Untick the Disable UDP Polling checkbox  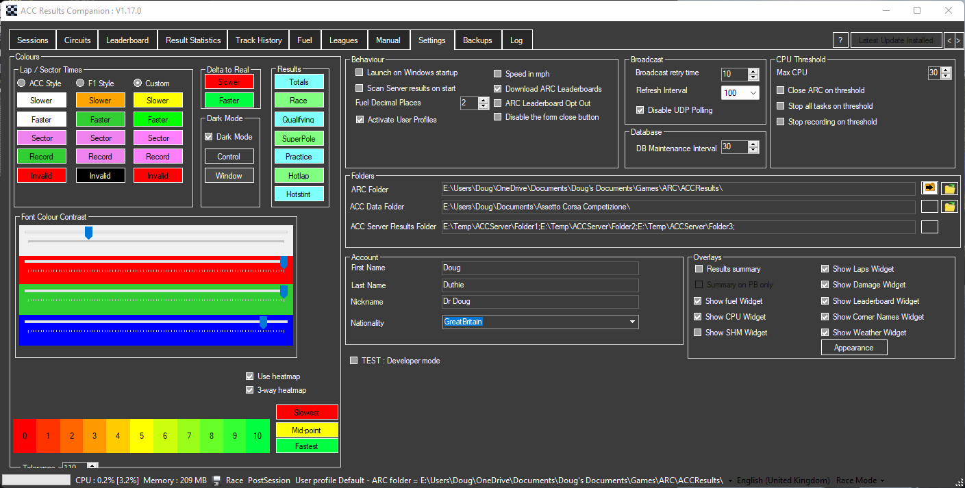point(640,110)
